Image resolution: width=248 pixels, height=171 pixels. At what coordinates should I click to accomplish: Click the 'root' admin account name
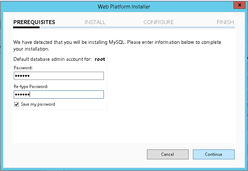pyautogui.click(x=100, y=59)
